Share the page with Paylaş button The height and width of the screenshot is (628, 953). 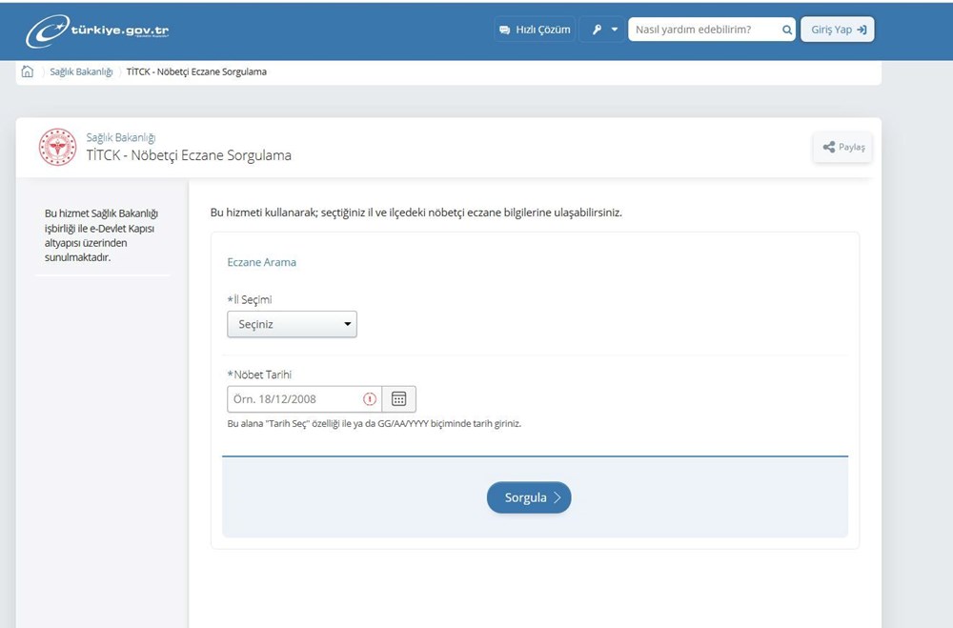coord(842,148)
